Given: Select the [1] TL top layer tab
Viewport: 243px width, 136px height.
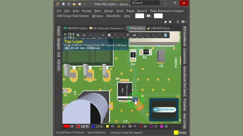Looking at the screenshot, I should (83, 126).
